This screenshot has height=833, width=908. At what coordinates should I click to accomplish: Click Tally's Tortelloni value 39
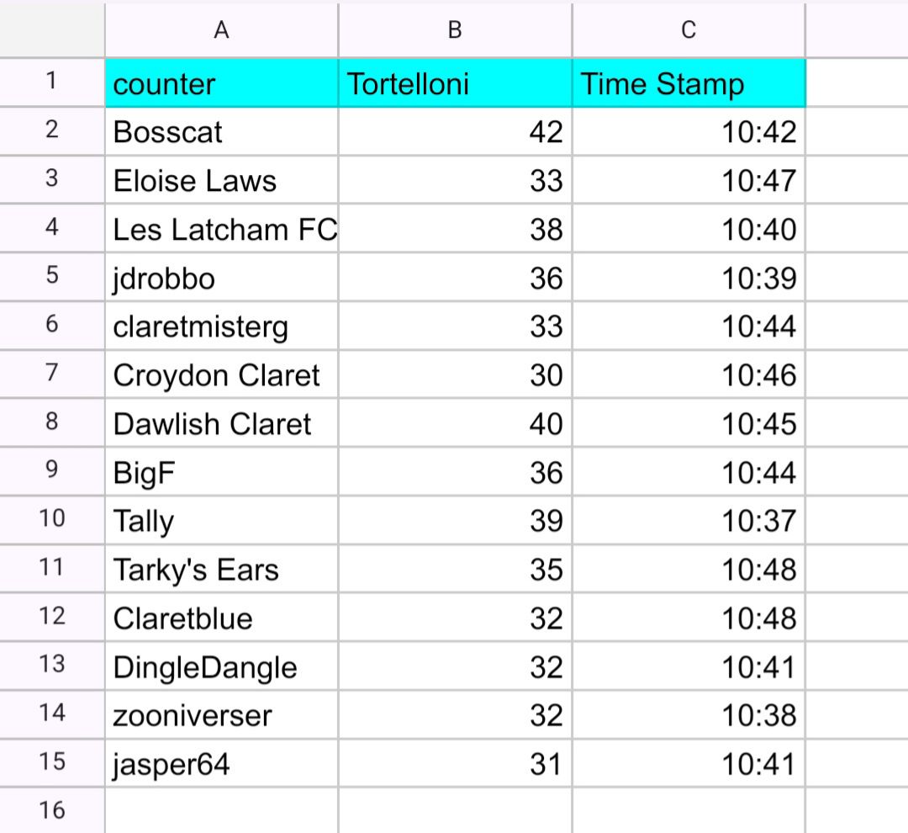tap(455, 521)
